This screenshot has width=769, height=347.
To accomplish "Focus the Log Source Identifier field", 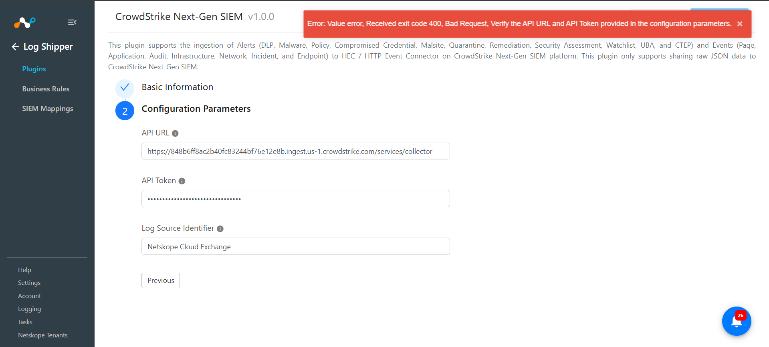I will pos(296,246).
